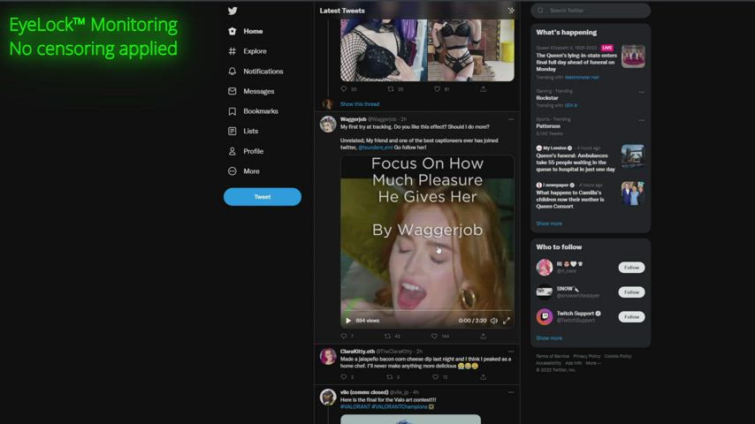Open more options on vile's tweet

[x=511, y=392]
